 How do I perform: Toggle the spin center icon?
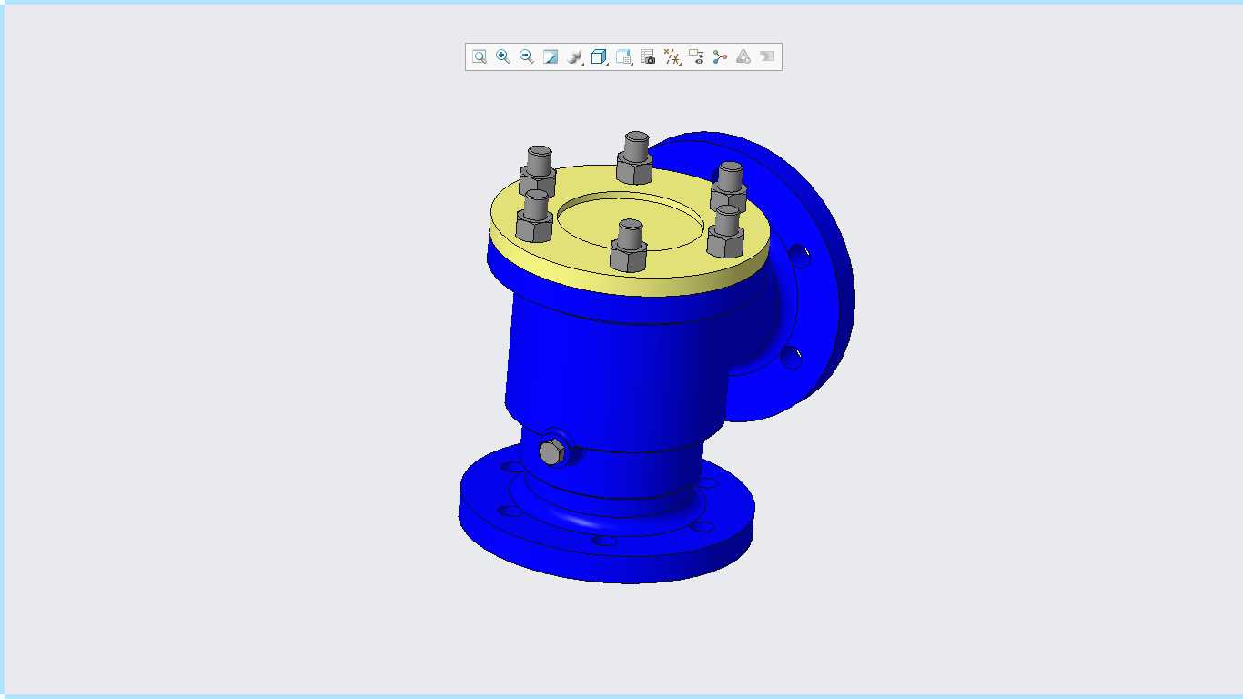(720, 57)
